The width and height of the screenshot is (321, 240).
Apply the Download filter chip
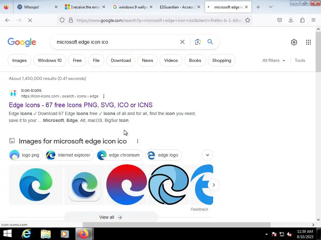[x=121, y=60]
